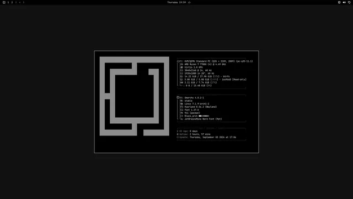Image resolution: width=353 pixels, height=199 pixels.
Task: Click the tray icon left of volume
Action: (x=339, y=2)
